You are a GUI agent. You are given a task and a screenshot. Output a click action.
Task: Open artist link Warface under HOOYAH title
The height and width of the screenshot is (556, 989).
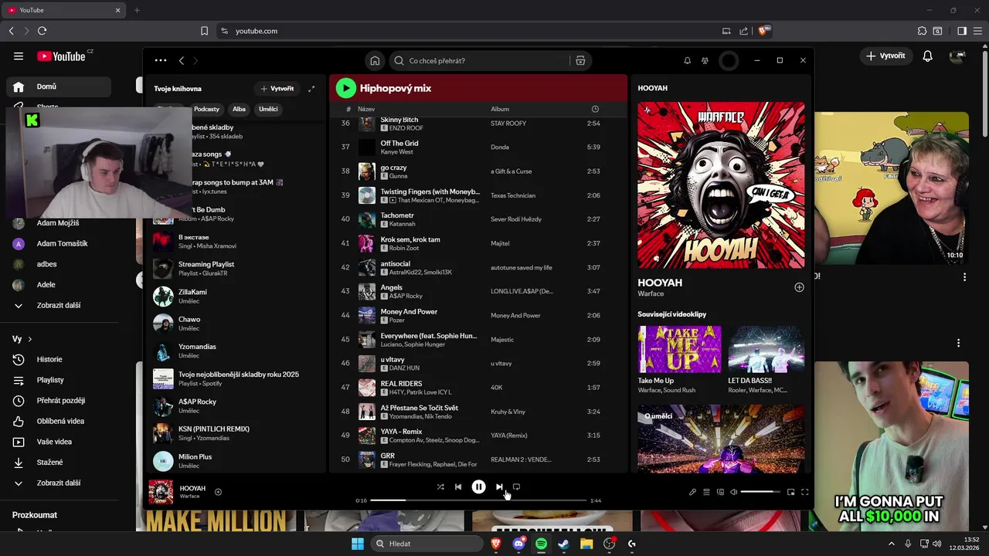click(x=651, y=293)
